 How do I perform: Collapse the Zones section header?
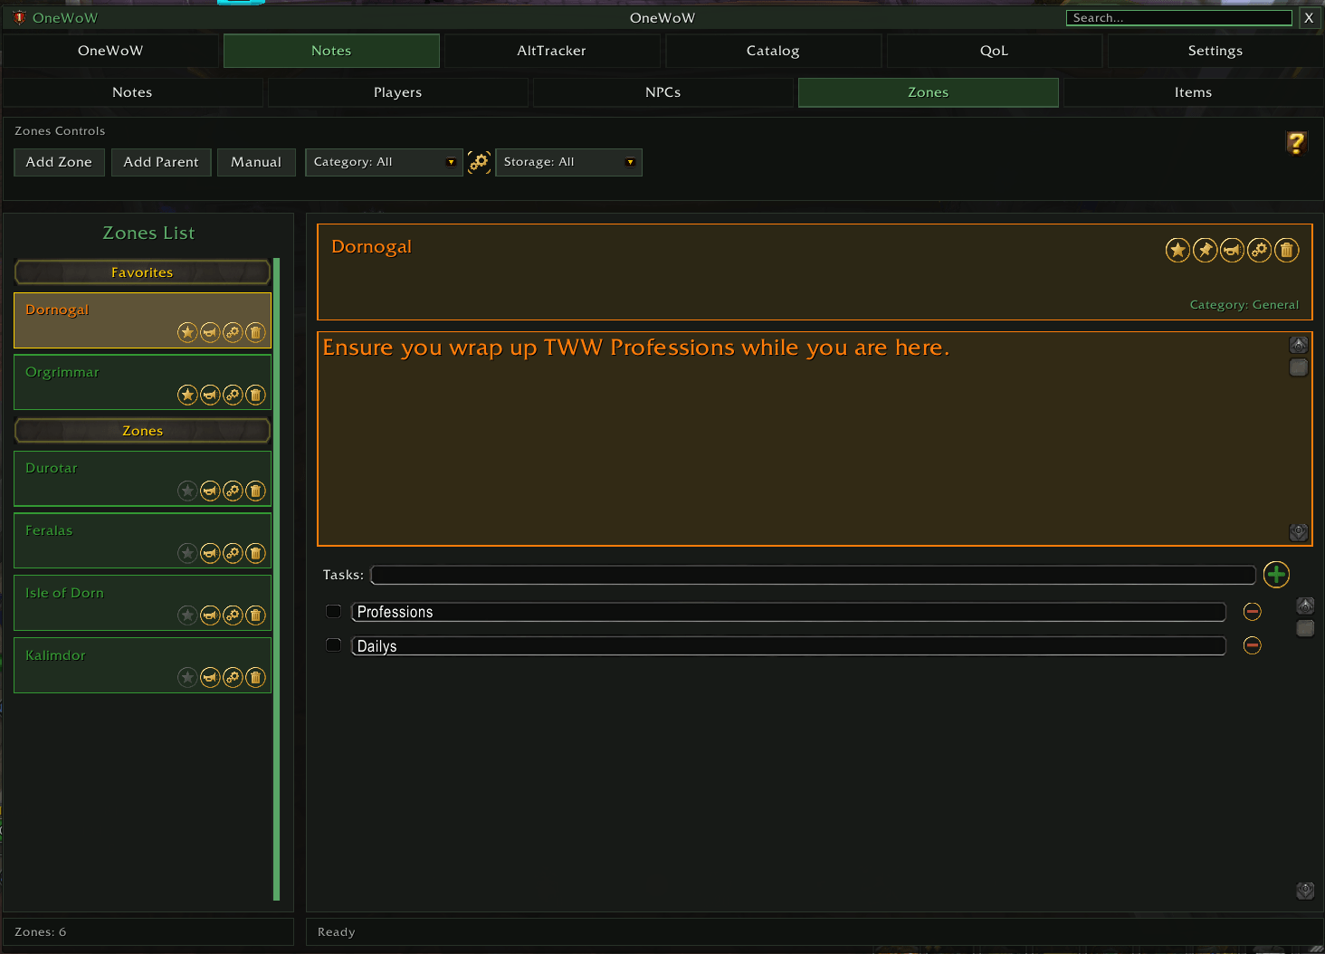(142, 431)
